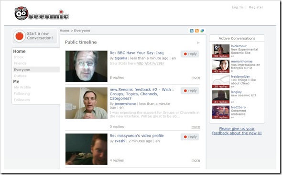
Task: Open Following in the sidebar
Action: pyautogui.click(x=22, y=93)
